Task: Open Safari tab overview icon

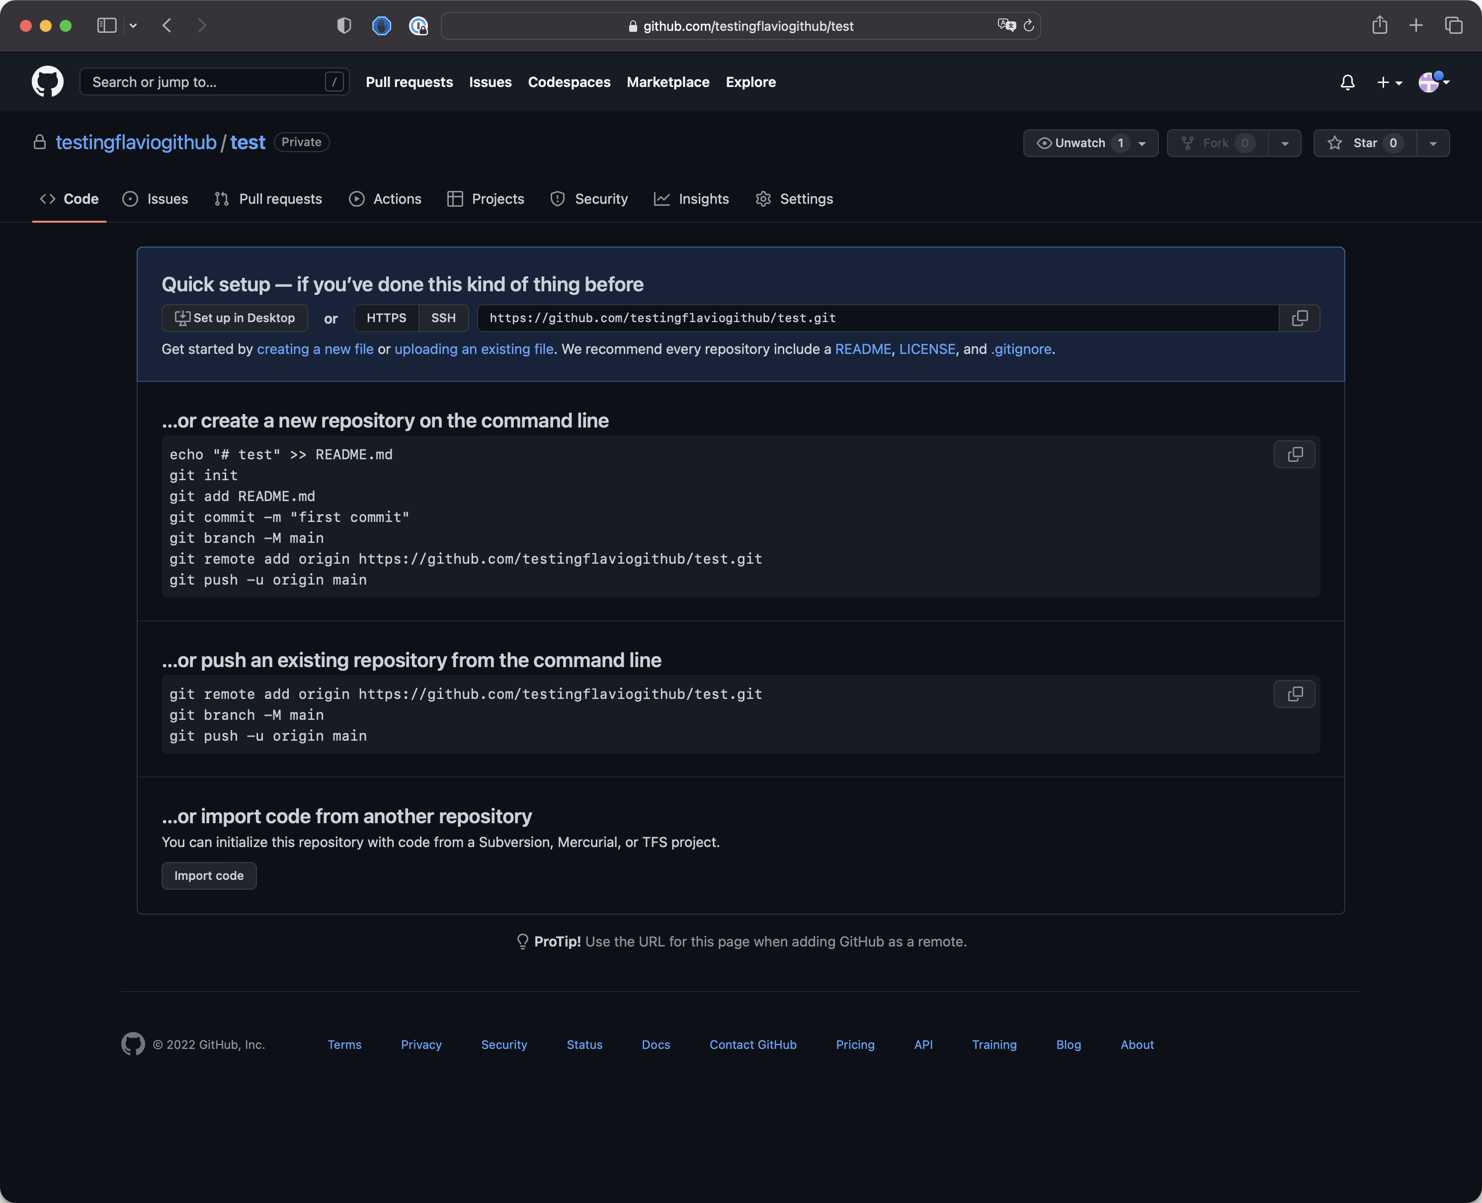Action: 1453,26
